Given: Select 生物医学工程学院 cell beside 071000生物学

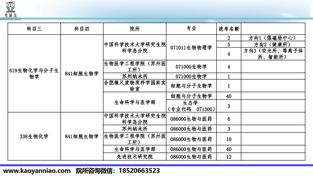Looking at the screenshot, I should (135, 67).
